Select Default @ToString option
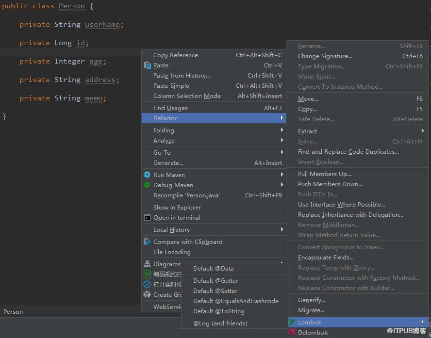The width and height of the screenshot is (431, 338). coord(234,311)
